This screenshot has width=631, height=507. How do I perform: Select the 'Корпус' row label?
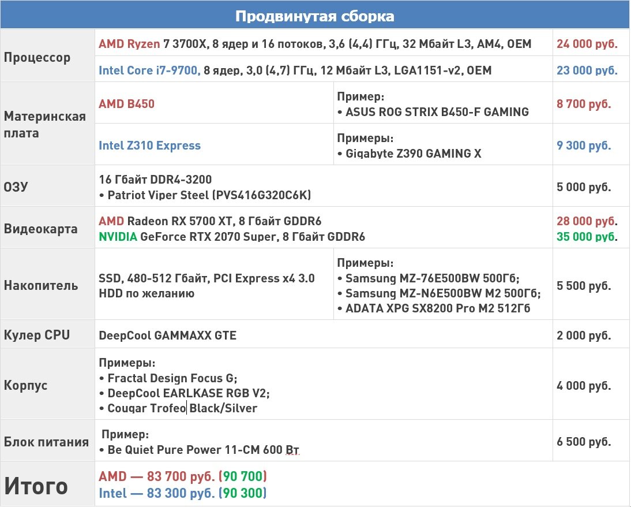(x=25, y=385)
